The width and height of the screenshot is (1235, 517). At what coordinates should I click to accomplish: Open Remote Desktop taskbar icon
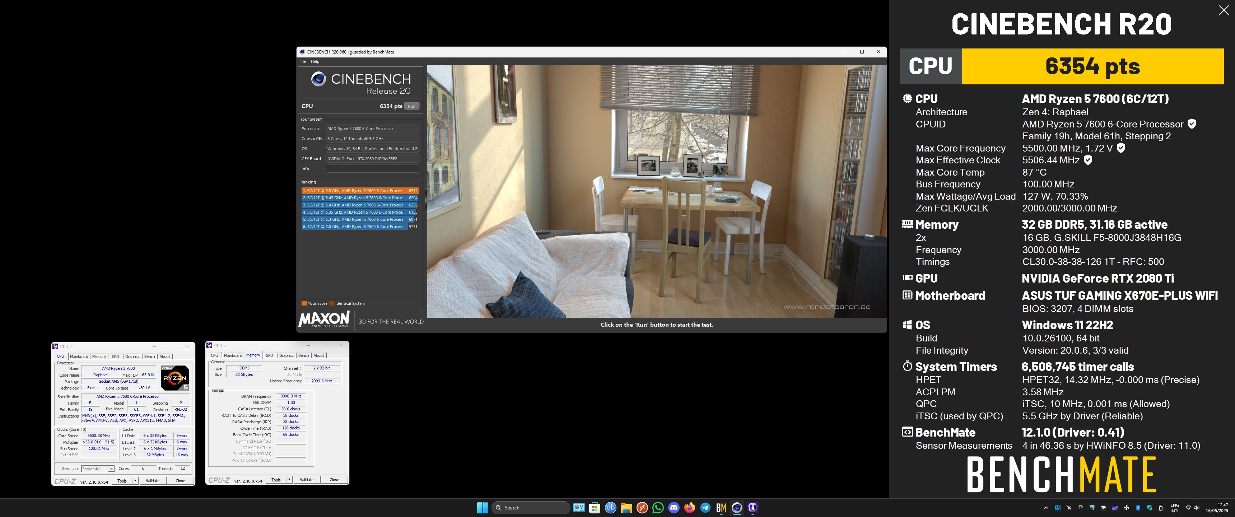[x=642, y=507]
